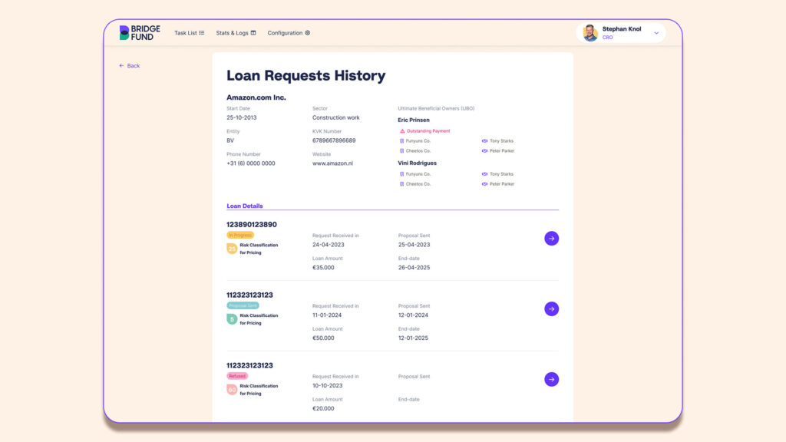Image resolution: width=786 pixels, height=442 pixels.
Task: Click the UBO name Eric Prinsen
Action: [414, 120]
